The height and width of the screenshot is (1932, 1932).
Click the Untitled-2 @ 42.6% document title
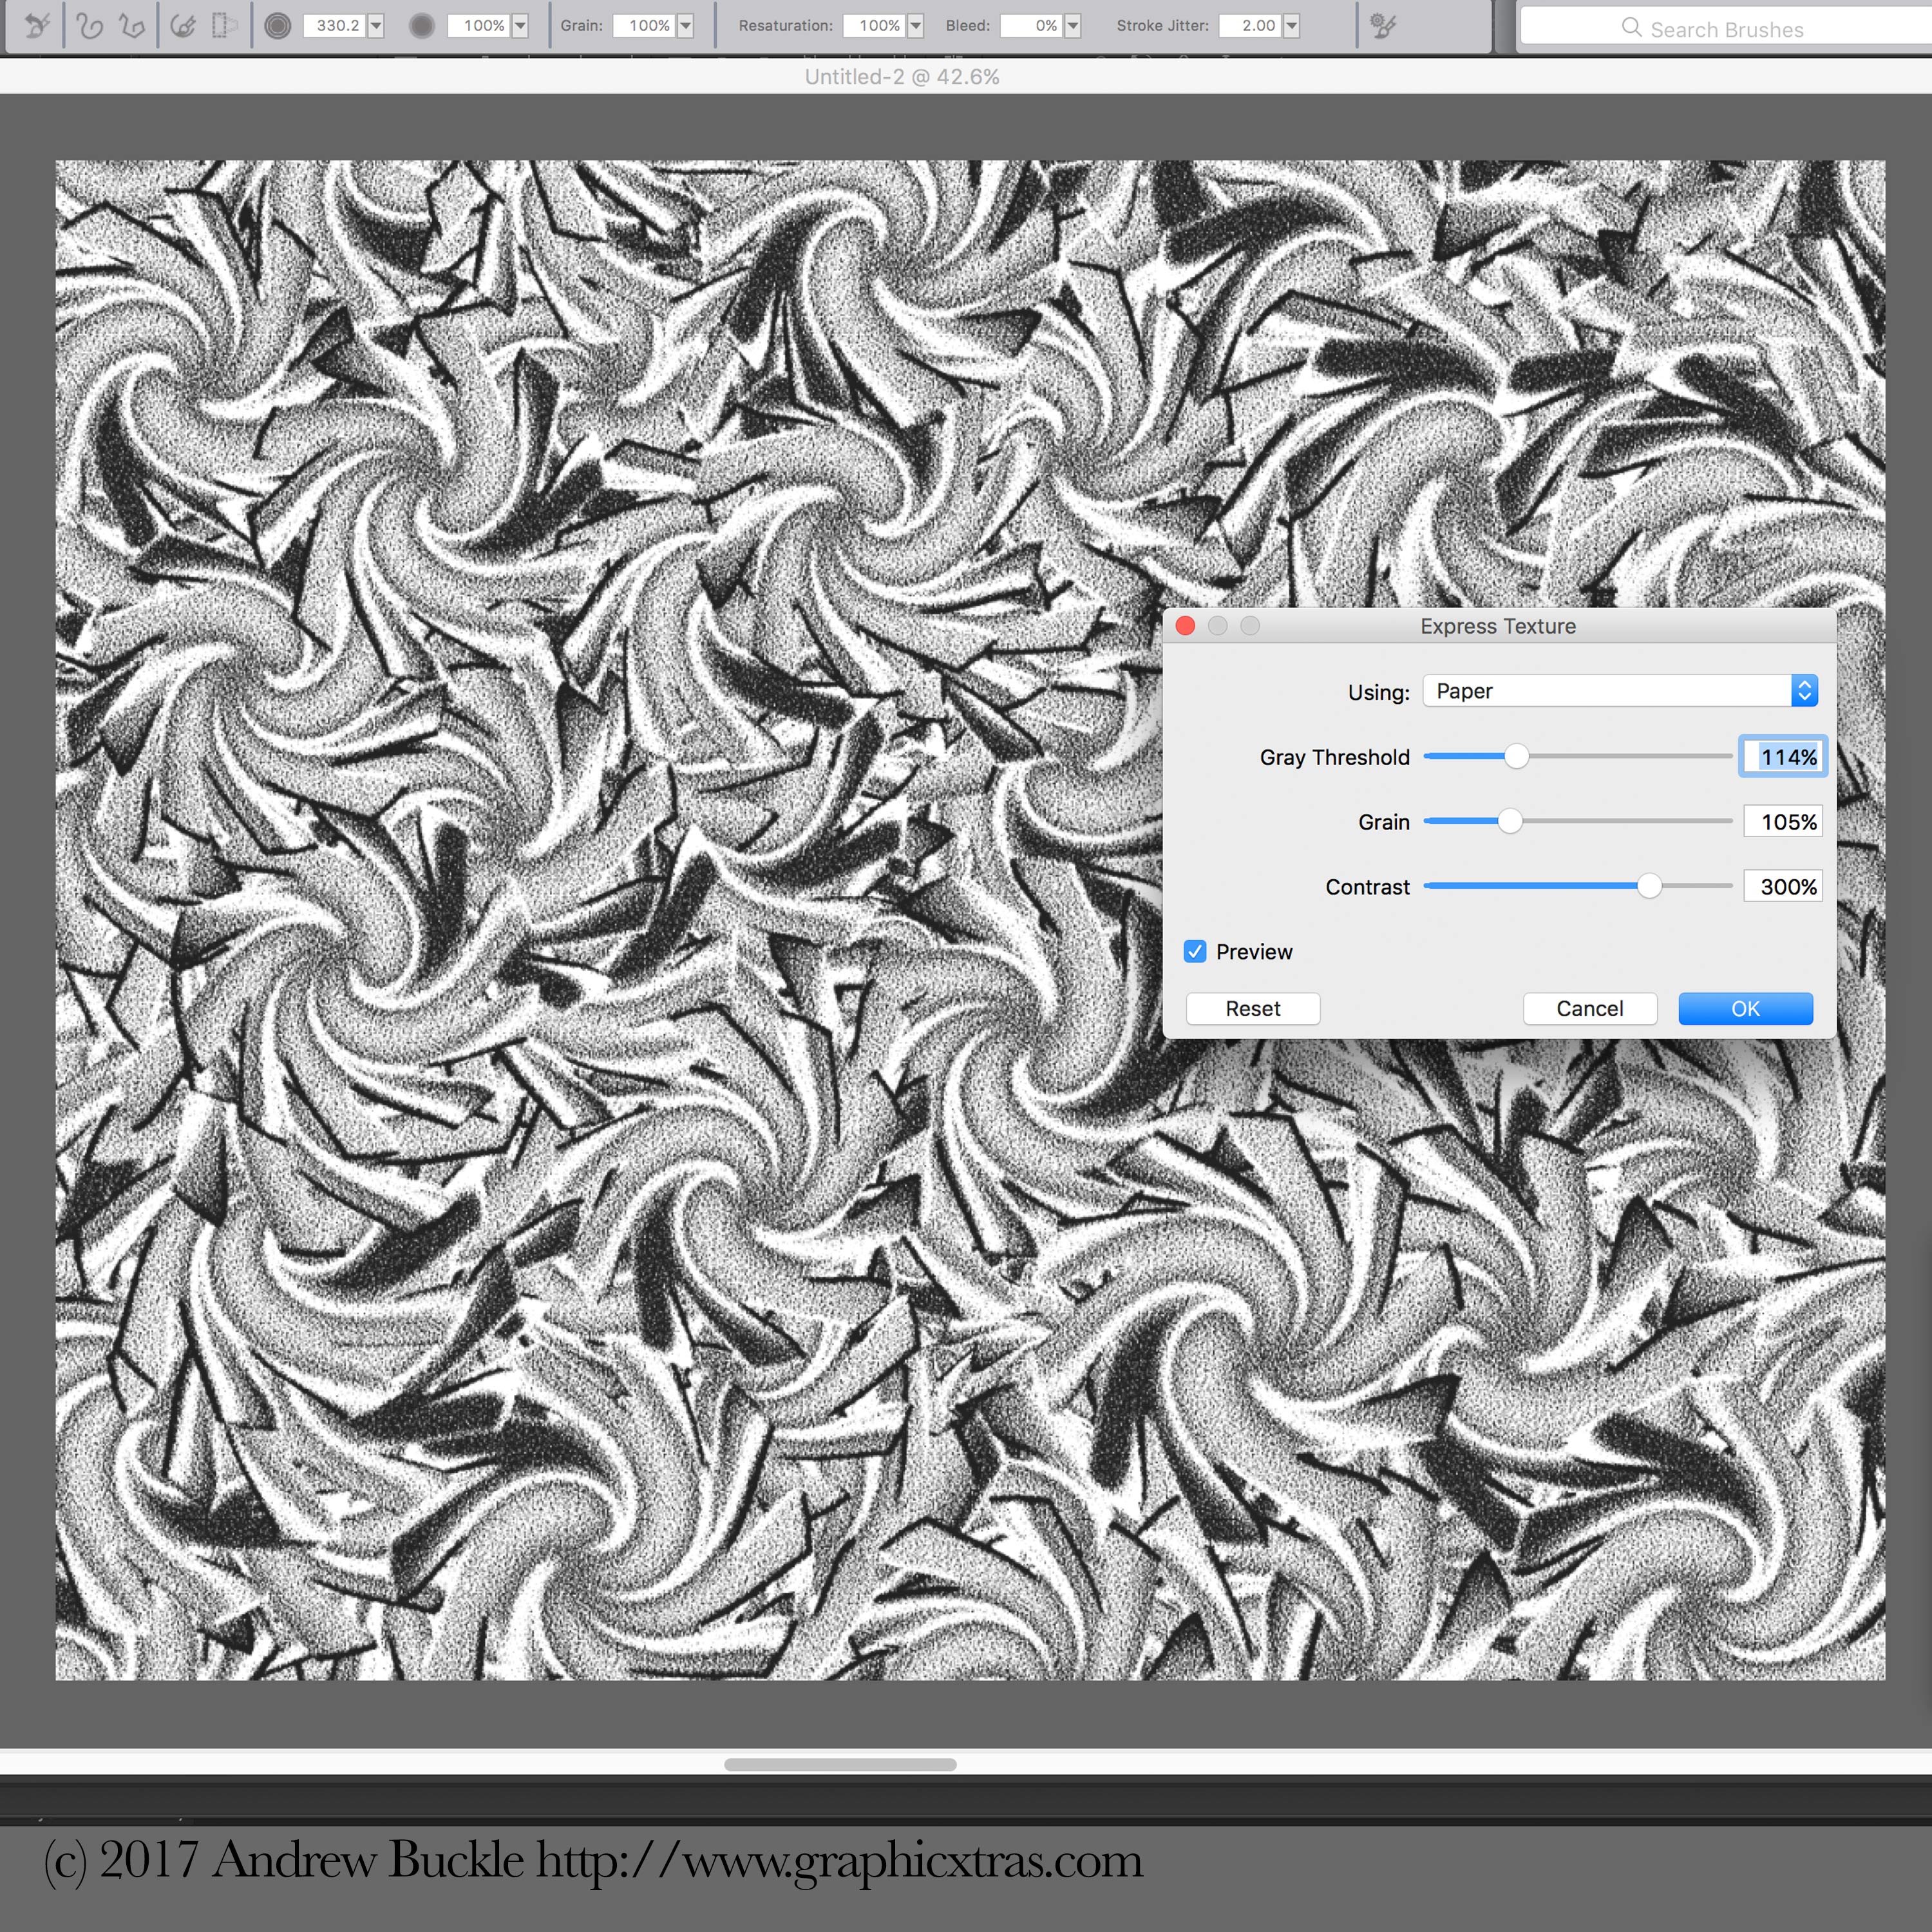point(902,77)
